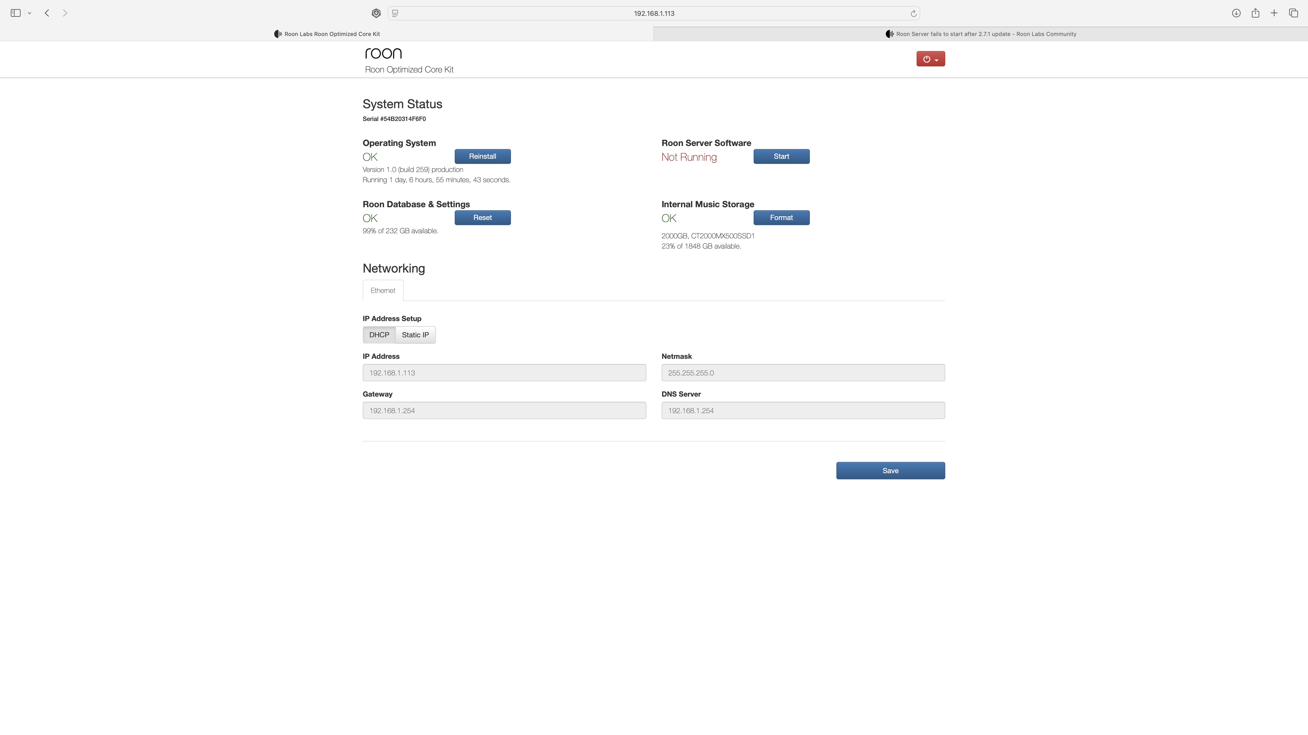Select the Ethernet networking tab
The width and height of the screenshot is (1308, 735).
383,291
